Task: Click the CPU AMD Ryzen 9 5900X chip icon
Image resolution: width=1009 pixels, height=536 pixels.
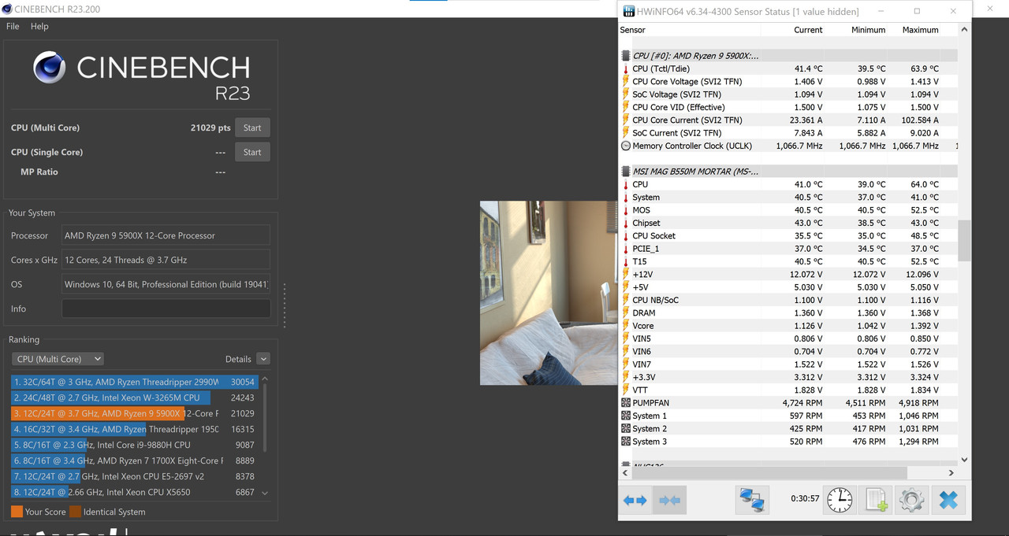Action: pyautogui.click(x=626, y=56)
